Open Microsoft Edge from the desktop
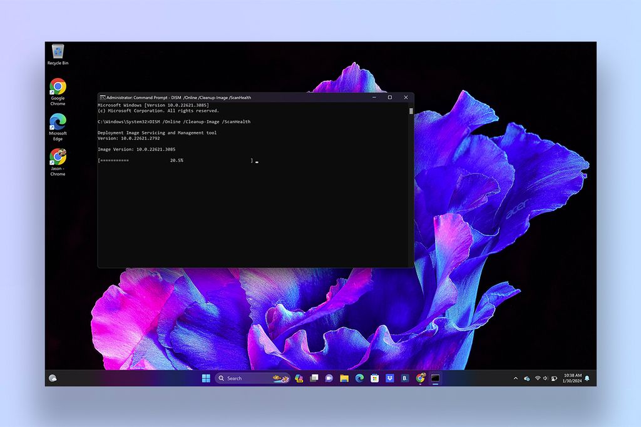 click(x=57, y=125)
